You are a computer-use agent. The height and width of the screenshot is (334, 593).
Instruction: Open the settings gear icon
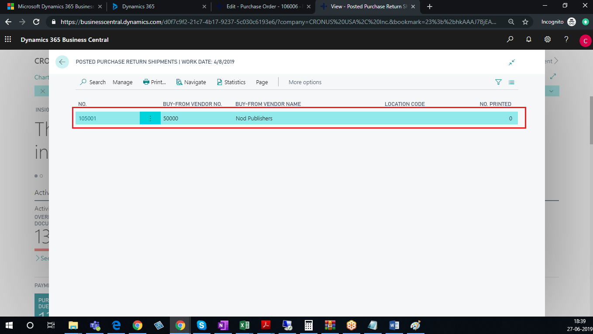[547, 40]
